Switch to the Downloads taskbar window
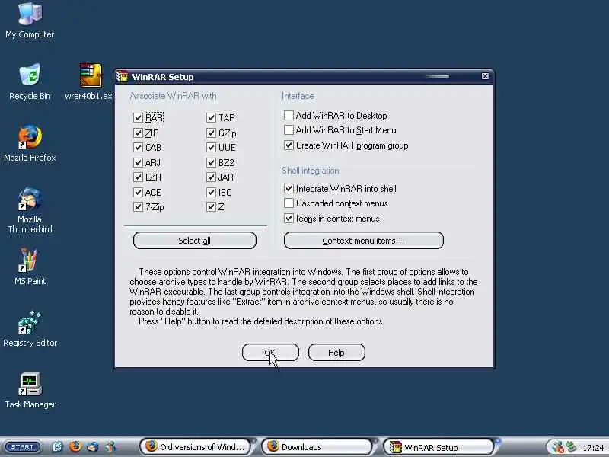609x457 pixels. [x=317, y=447]
